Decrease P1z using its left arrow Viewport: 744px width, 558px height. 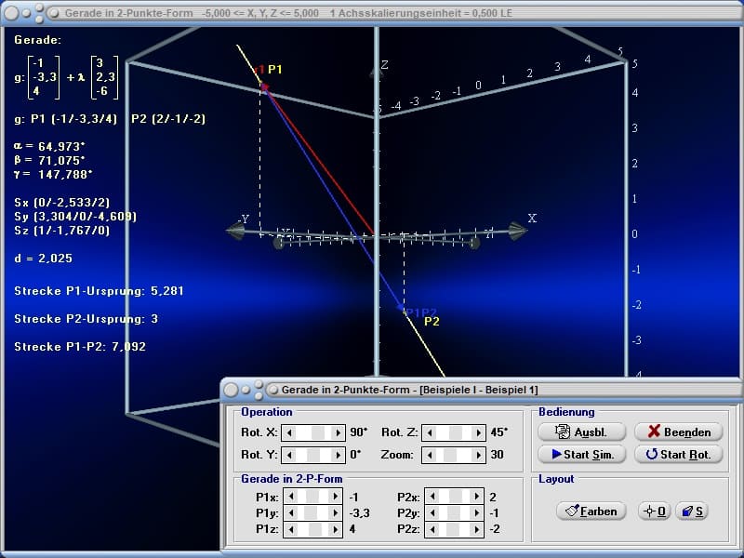(291, 529)
